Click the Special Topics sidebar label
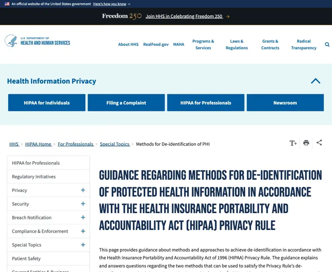 click(27, 245)
